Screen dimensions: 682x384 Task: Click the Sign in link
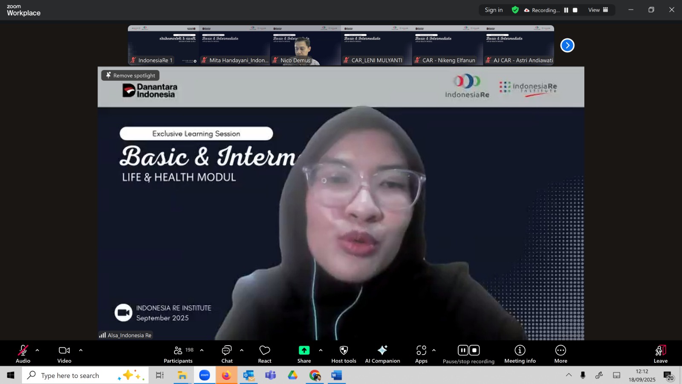coord(494,10)
